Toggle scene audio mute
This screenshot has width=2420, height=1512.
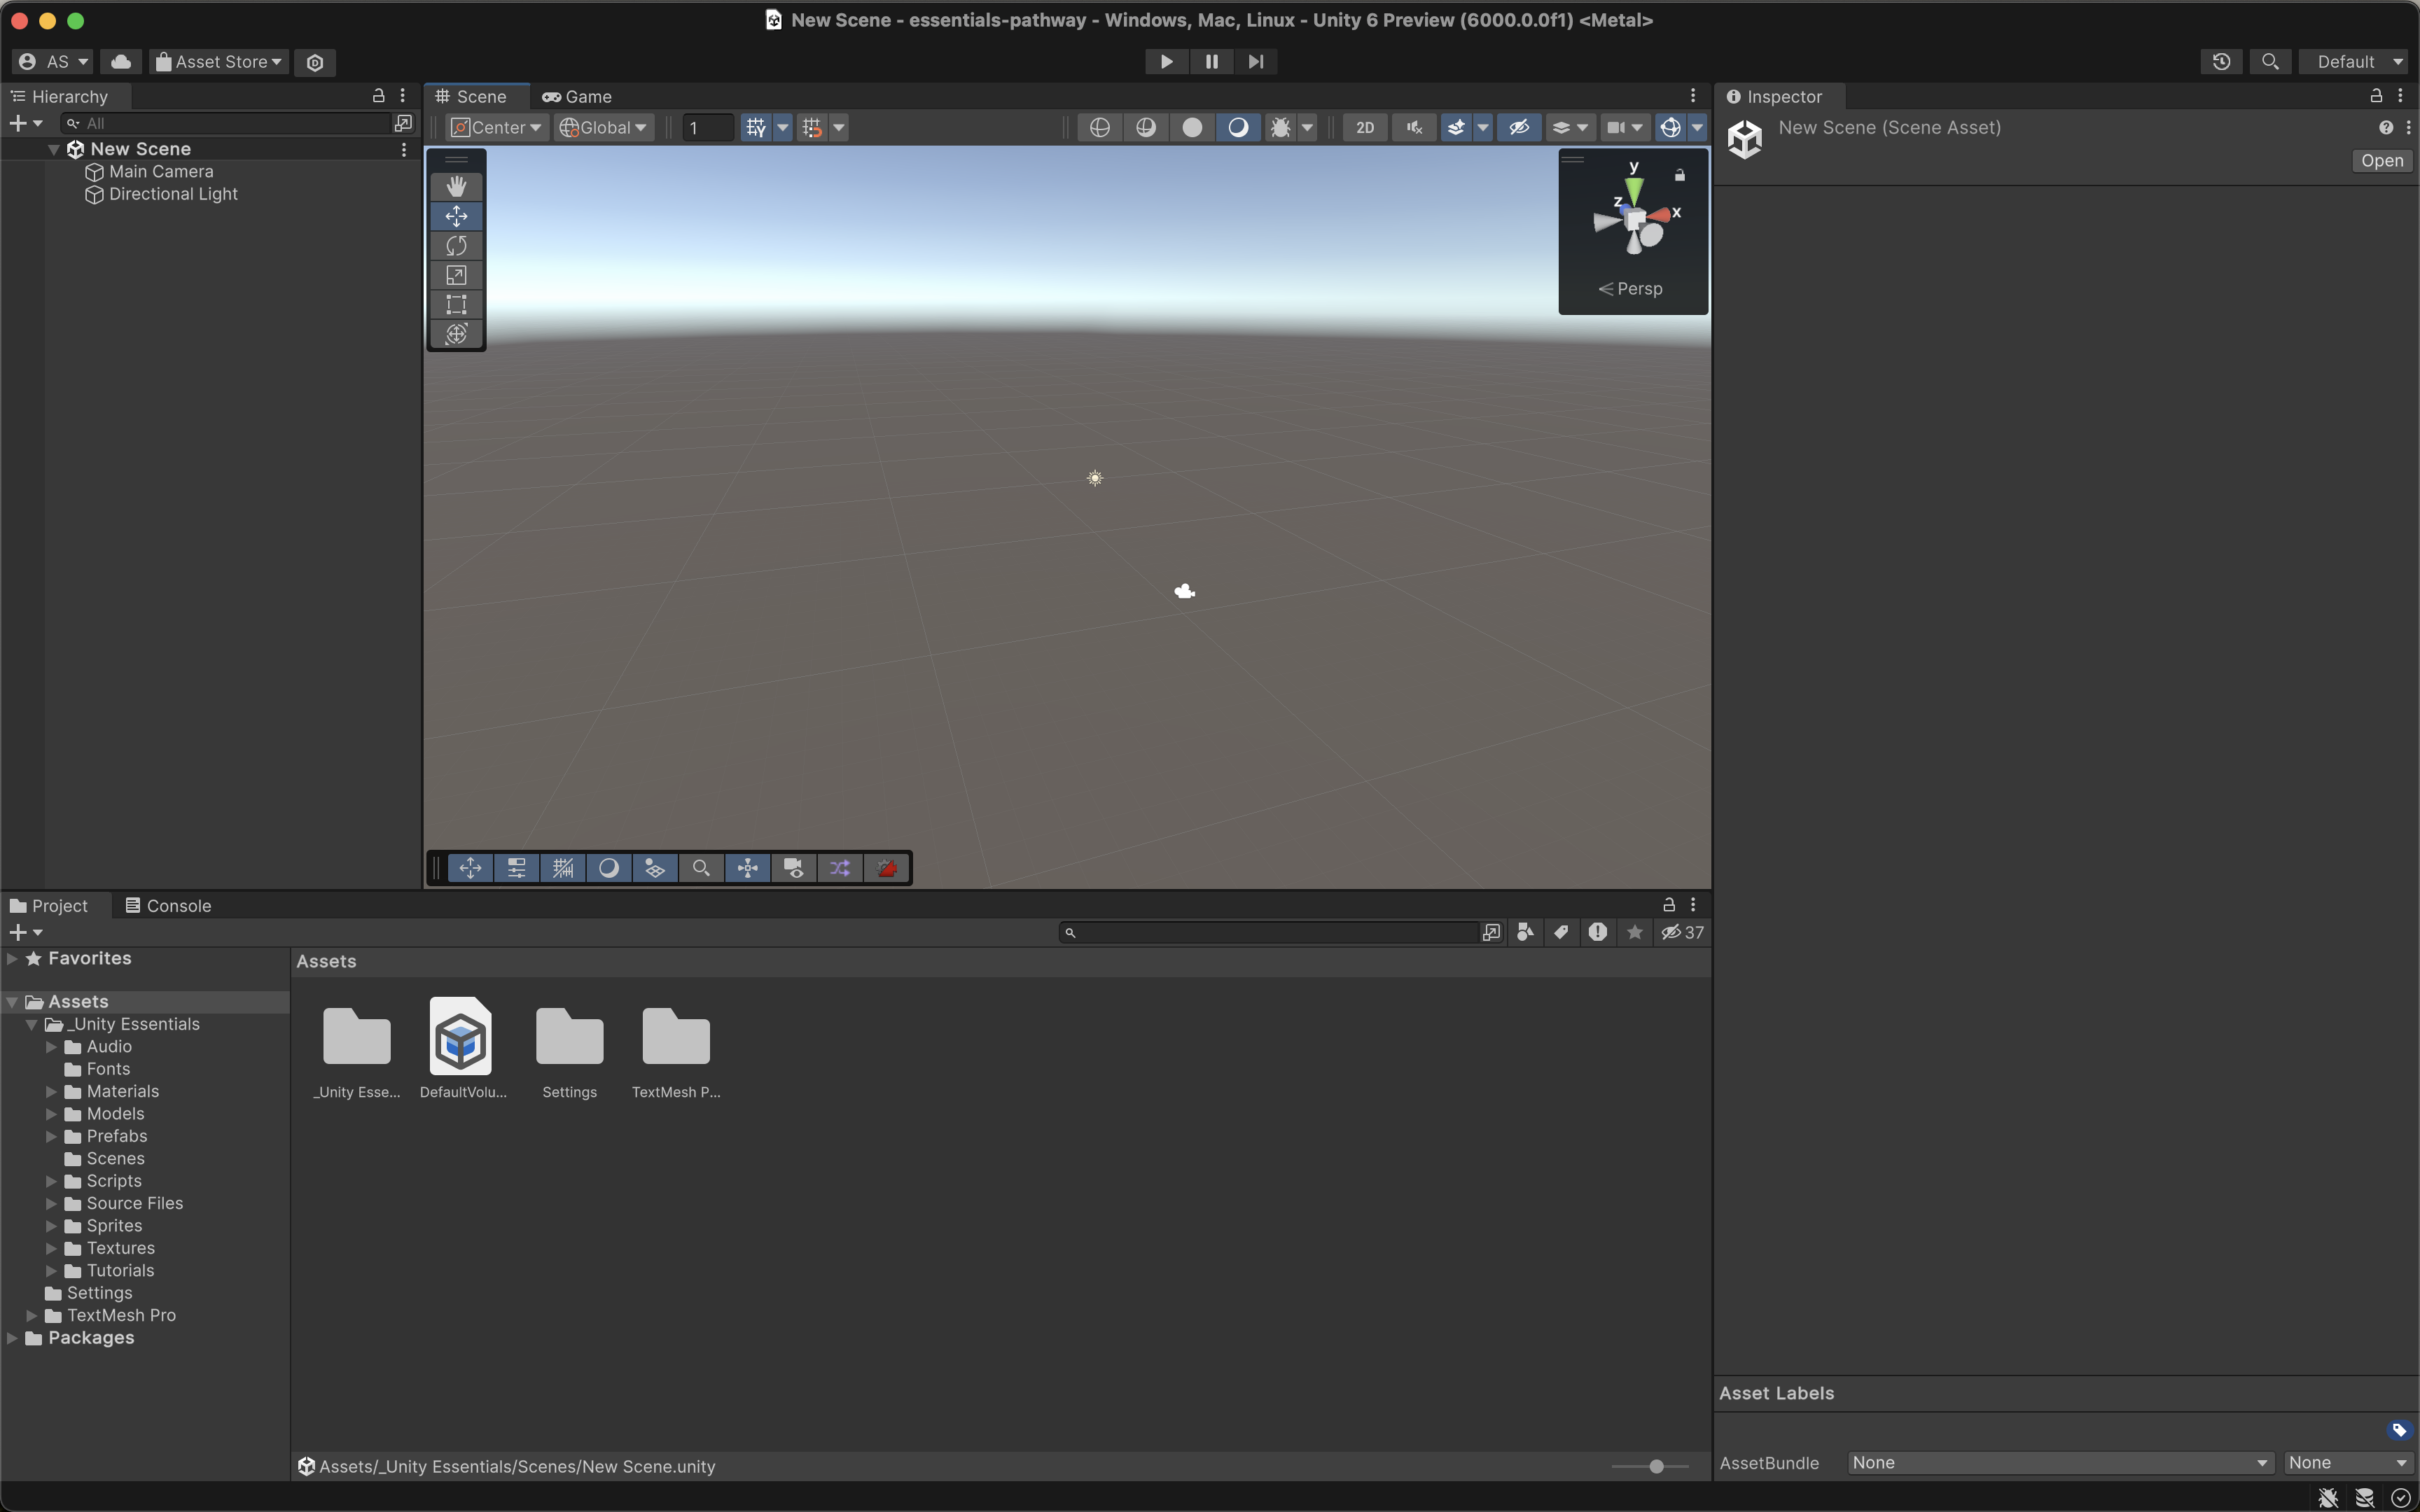click(1414, 127)
